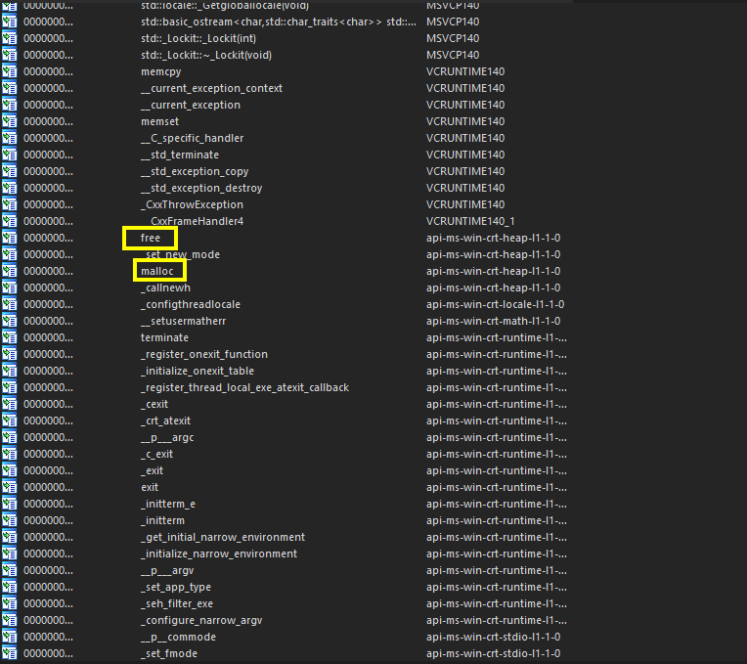Viewport: 747px width, 664px height.
Task: Click the import icon beside _CxxThrowException
Action: [10, 204]
